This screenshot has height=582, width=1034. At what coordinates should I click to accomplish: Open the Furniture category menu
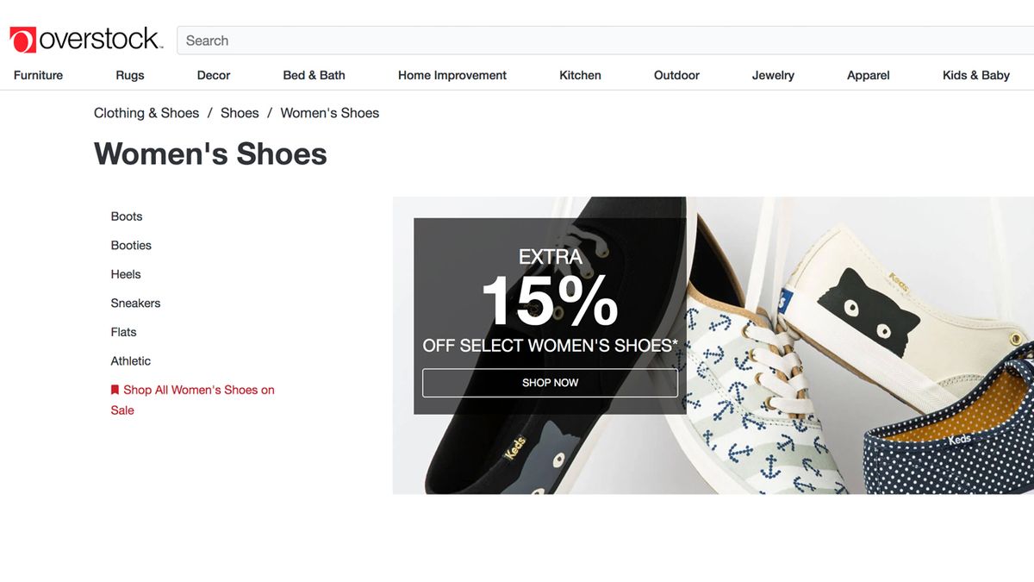[x=37, y=75]
